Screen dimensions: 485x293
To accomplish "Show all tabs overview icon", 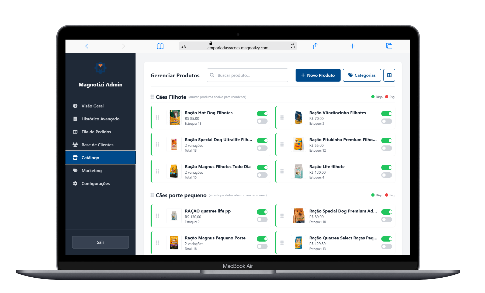I will 389,46.
